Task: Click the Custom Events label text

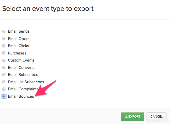Action: pyautogui.click(x=21, y=60)
